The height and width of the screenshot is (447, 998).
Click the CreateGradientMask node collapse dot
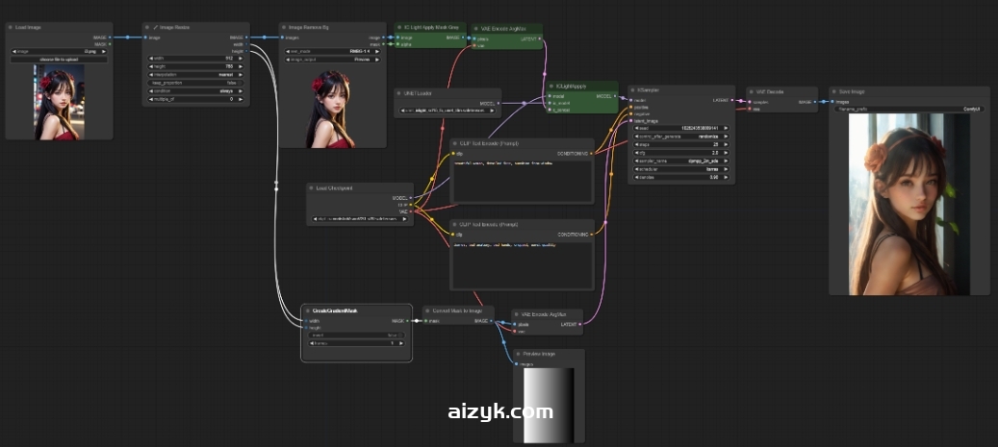307,310
